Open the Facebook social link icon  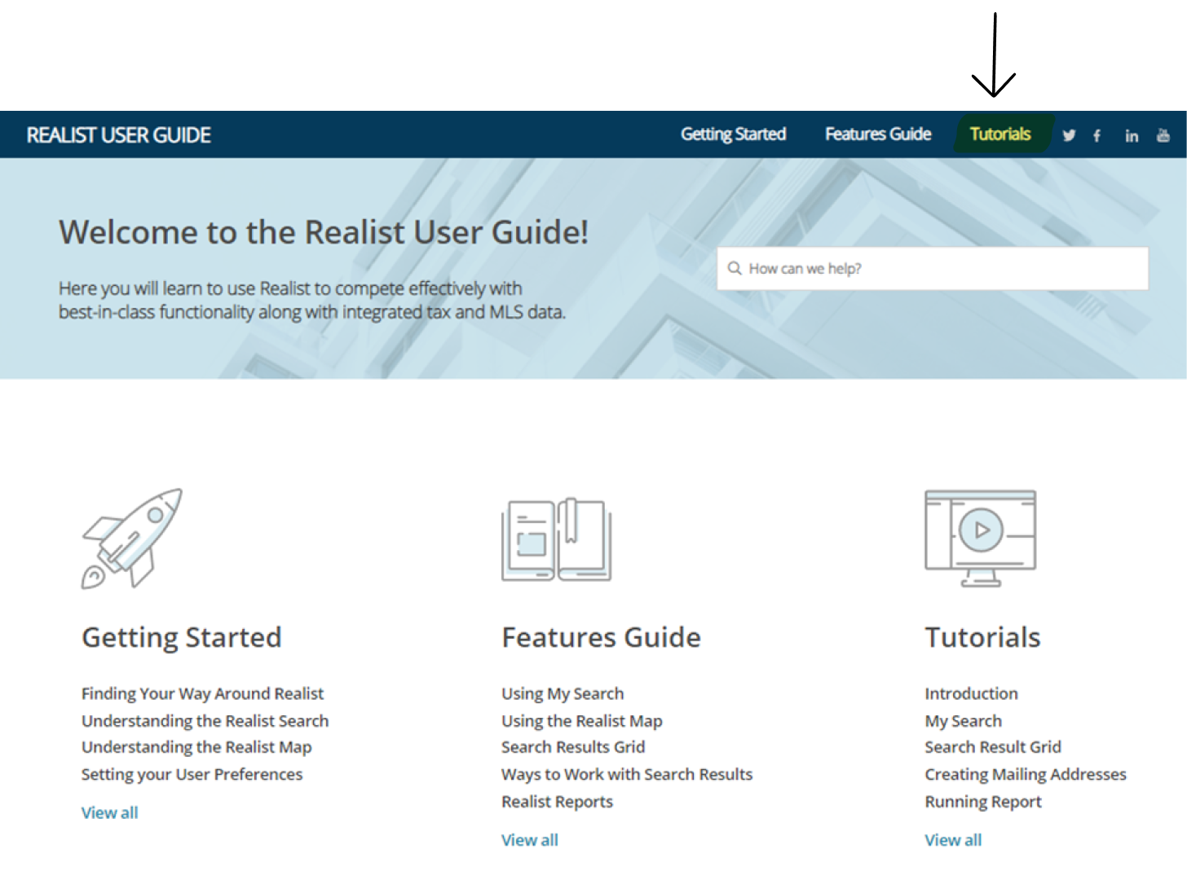point(1097,135)
